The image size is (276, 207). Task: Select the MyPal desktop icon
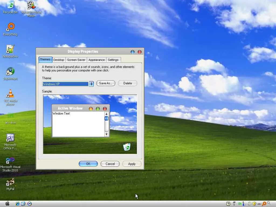[x=11, y=184]
